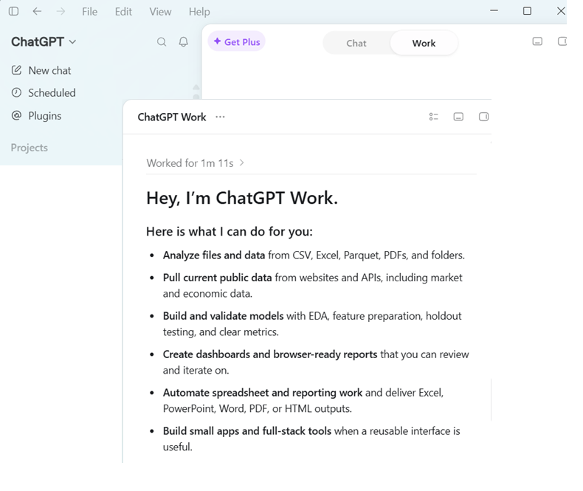Expand the Worked for 1m 11s details
Image resolution: width=583 pixels, height=491 pixels.
click(x=196, y=163)
